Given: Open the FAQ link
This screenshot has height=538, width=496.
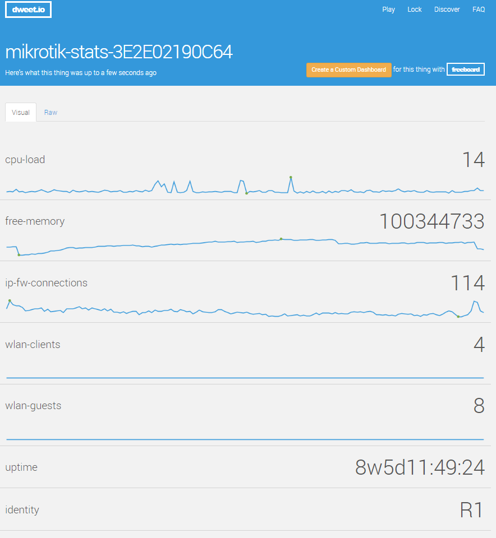Looking at the screenshot, I should [479, 10].
